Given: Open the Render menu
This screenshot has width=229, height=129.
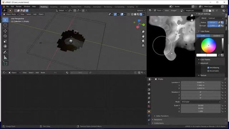Looking at the screenshot, I should (x=19, y=6).
